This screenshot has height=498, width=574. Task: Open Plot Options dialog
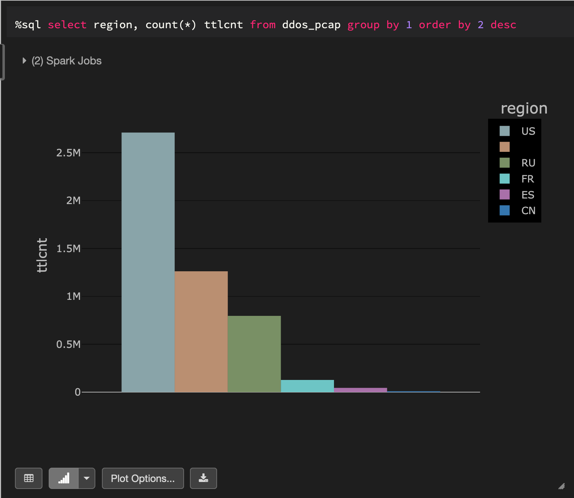[x=143, y=478]
